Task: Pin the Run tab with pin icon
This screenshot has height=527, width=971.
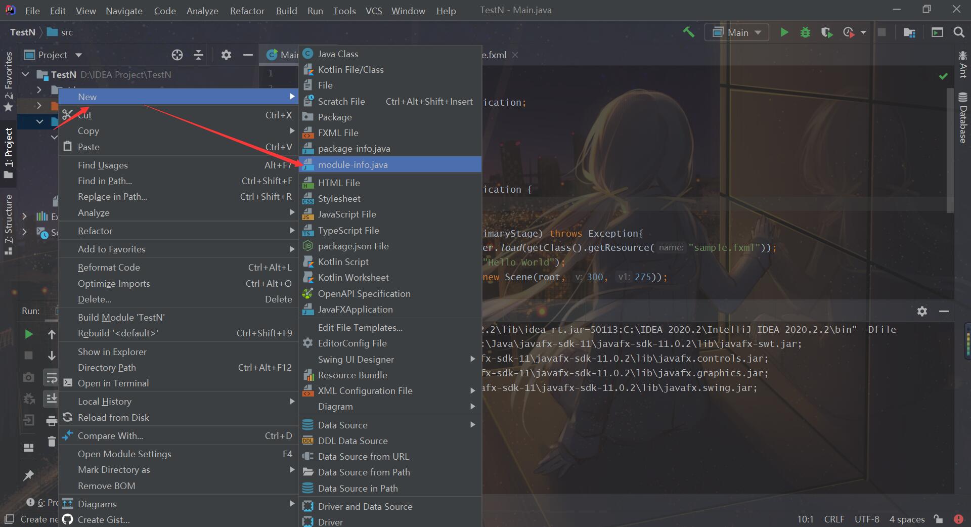Action: click(x=29, y=475)
